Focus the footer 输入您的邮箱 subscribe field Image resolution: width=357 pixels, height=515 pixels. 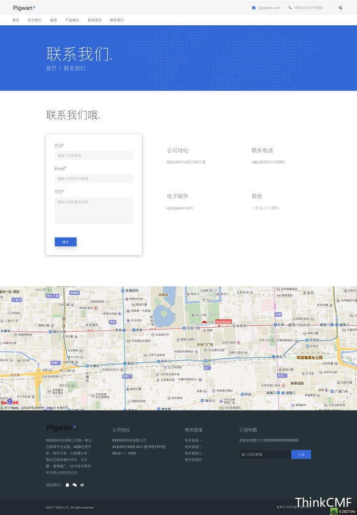coord(265,454)
